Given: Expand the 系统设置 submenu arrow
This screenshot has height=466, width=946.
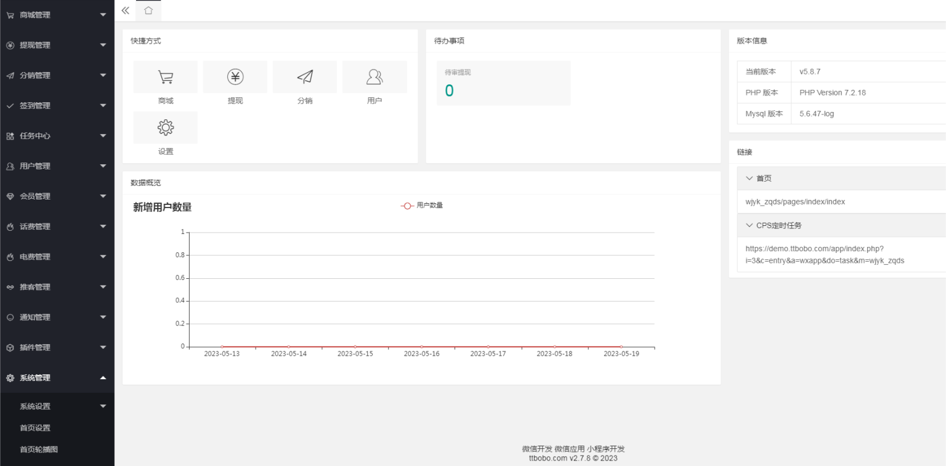Looking at the screenshot, I should (103, 406).
